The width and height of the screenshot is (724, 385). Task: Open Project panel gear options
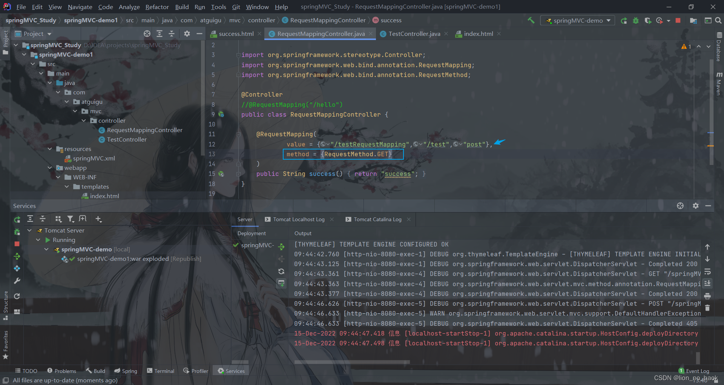187,34
